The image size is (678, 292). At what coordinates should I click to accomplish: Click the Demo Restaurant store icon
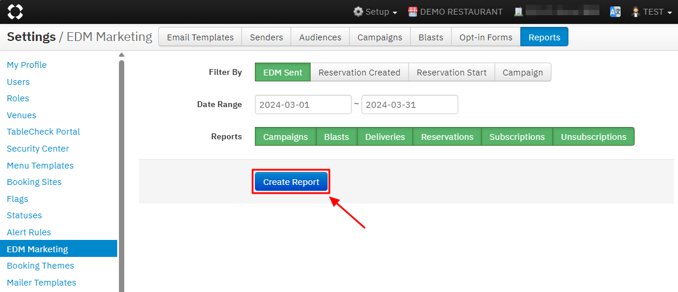413,12
